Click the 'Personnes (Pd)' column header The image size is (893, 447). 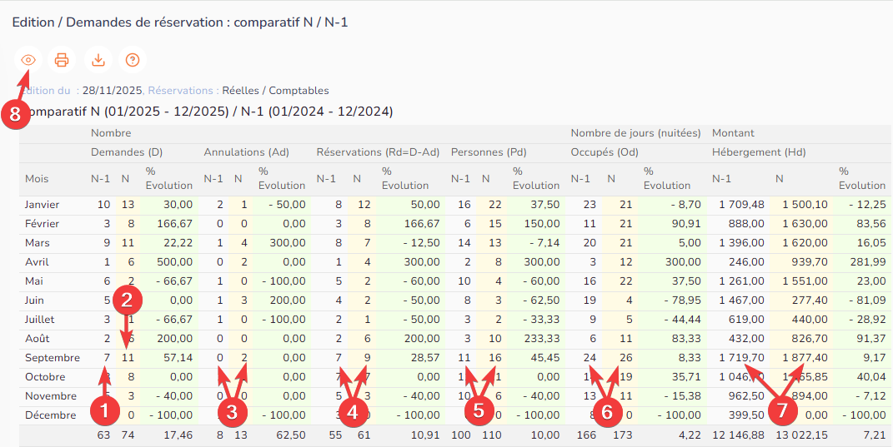click(x=489, y=152)
